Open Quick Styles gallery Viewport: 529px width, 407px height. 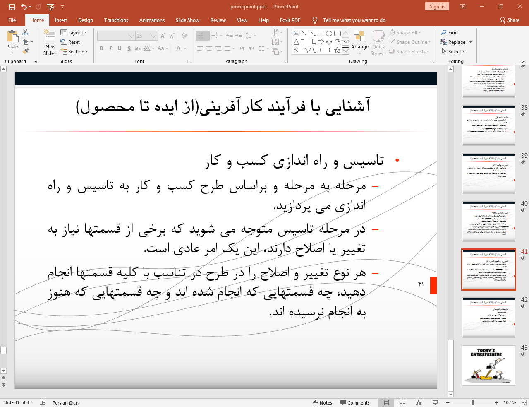point(378,43)
